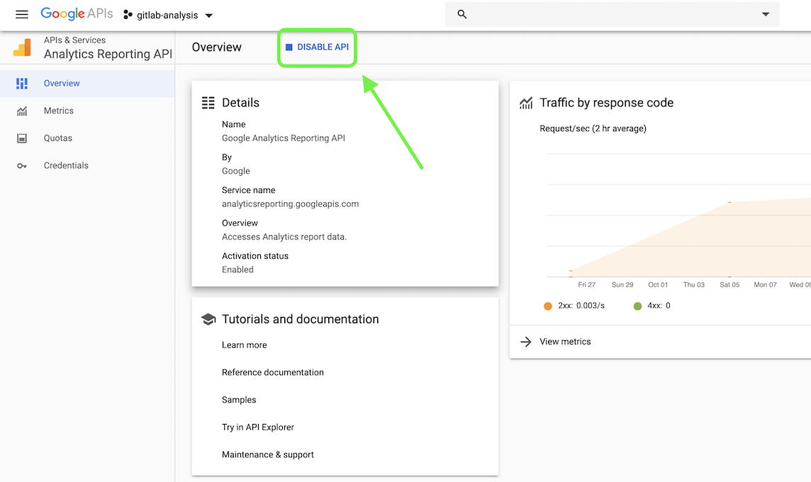Open the Reference documentation link

[x=272, y=372]
